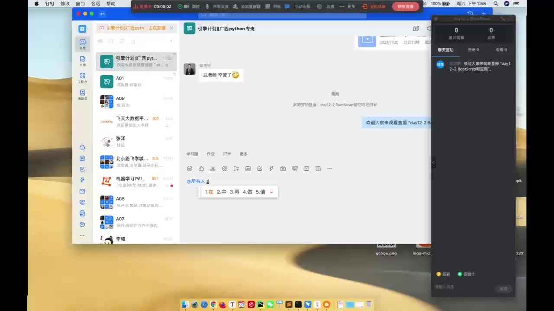554x311 pixels.
Task: Click the checkbox task icon in chat toolbar
Action: coord(260,168)
